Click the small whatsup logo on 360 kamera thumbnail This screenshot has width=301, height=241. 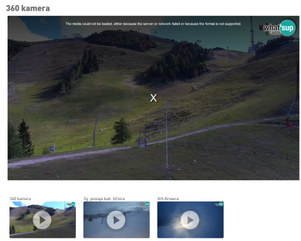(x=71, y=204)
